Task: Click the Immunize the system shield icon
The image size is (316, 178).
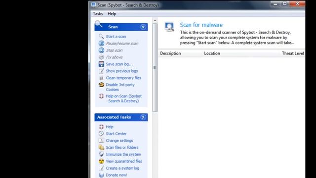Action: [101, 154]
